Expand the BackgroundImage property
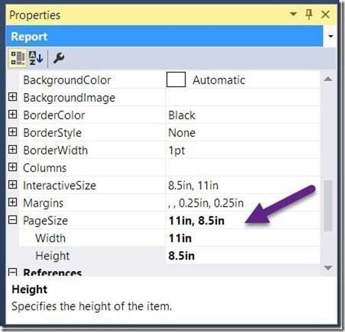Image resolution: width=345 pixels, height=332 pixels. tap(12, 97)
